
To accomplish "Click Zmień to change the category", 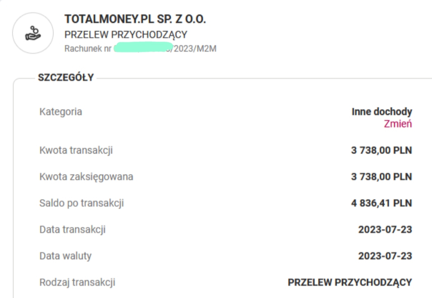I will (398, 124).
